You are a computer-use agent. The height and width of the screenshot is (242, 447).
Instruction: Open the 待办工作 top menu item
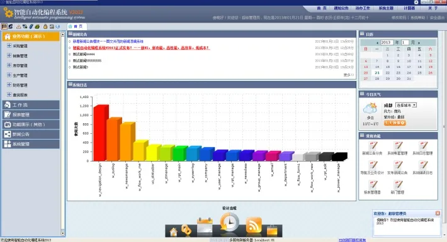[363, 8]
